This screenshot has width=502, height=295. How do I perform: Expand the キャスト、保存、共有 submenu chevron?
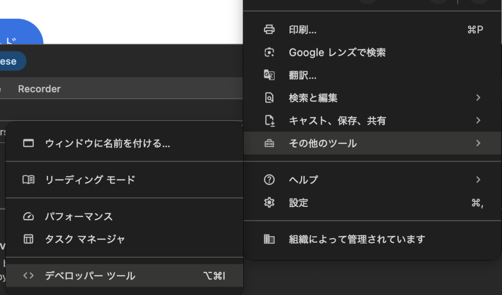tap(478, 121)
